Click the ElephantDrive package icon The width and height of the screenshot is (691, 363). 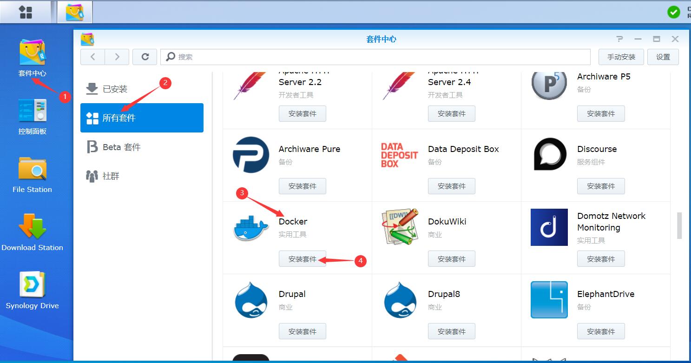[x=549, y=300]
